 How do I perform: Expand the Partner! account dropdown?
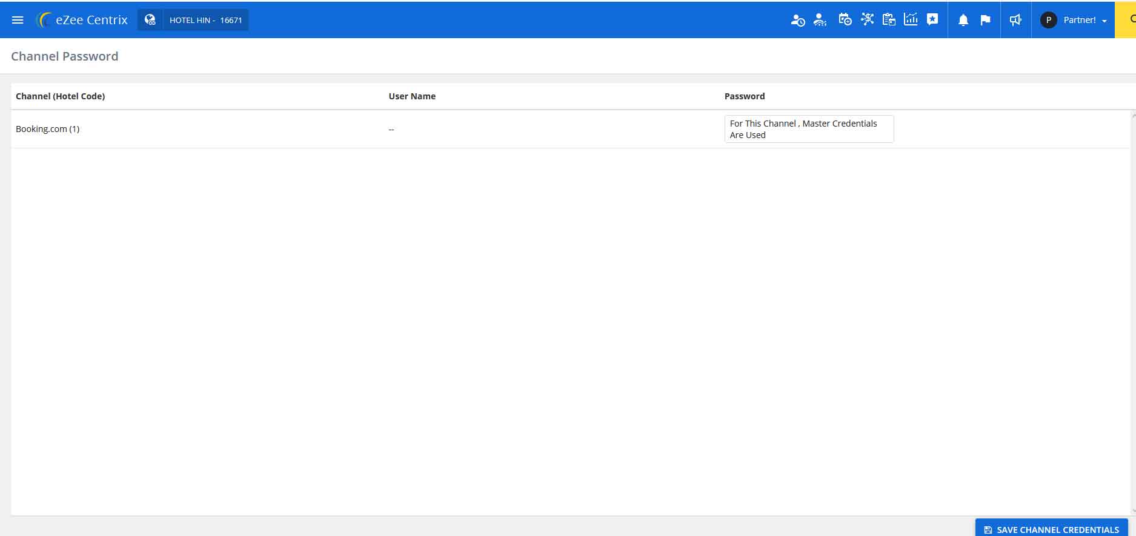[1085, 20]
